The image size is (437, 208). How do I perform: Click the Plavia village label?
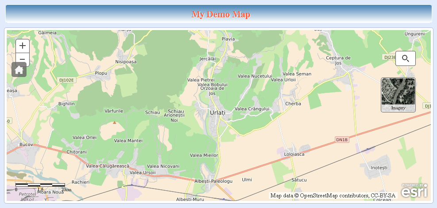pos(228,39)
